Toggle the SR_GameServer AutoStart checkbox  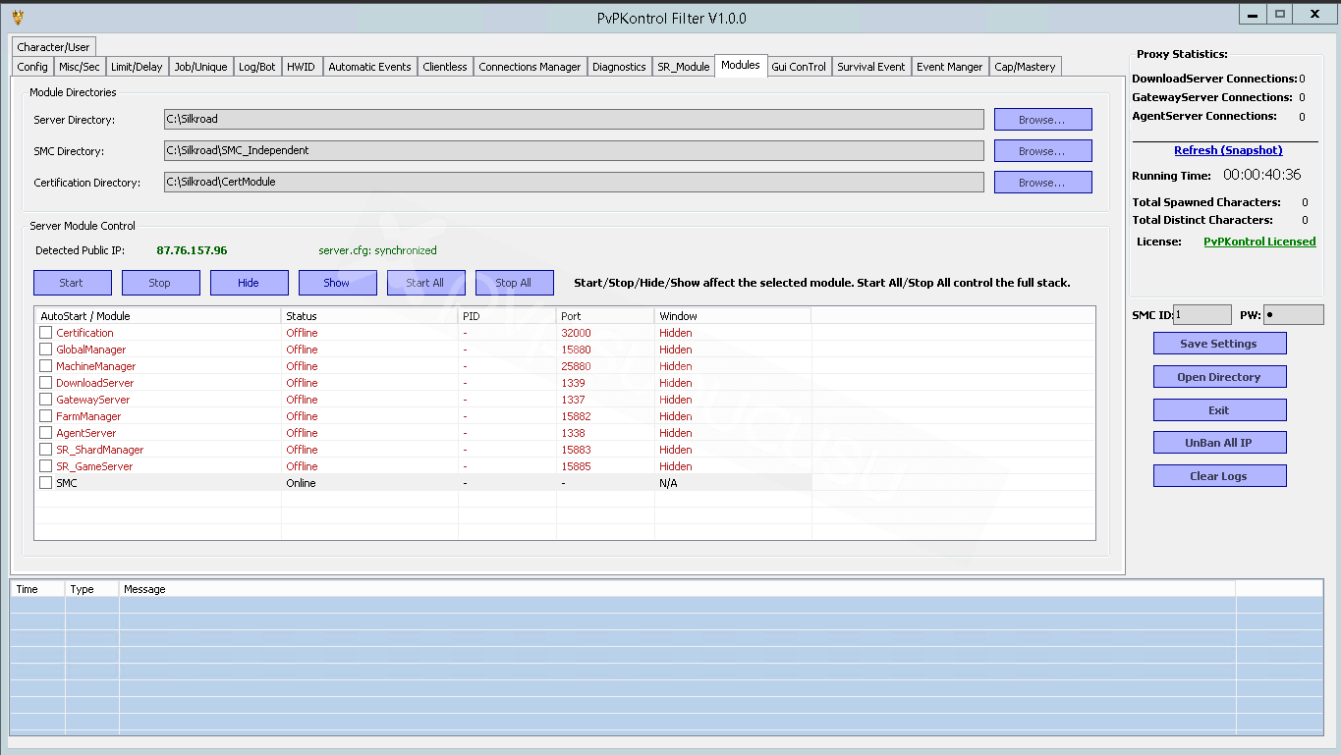click(45, 466)
